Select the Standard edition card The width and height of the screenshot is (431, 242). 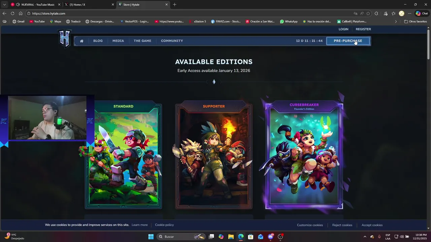(123, 156)
